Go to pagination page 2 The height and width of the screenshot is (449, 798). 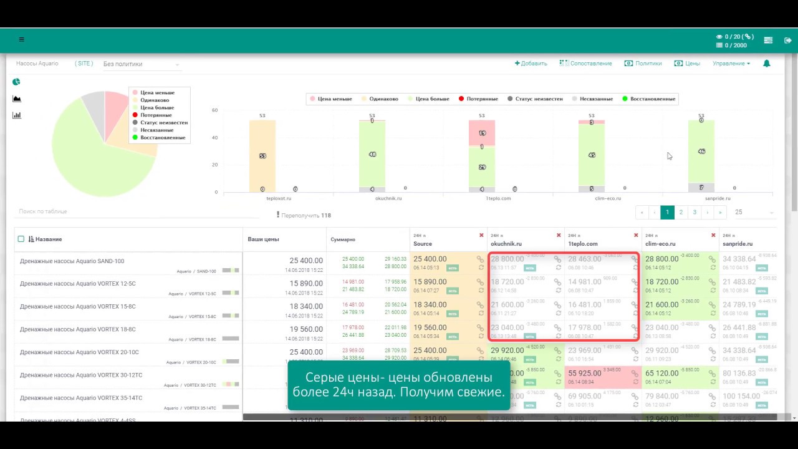[681, 212]
